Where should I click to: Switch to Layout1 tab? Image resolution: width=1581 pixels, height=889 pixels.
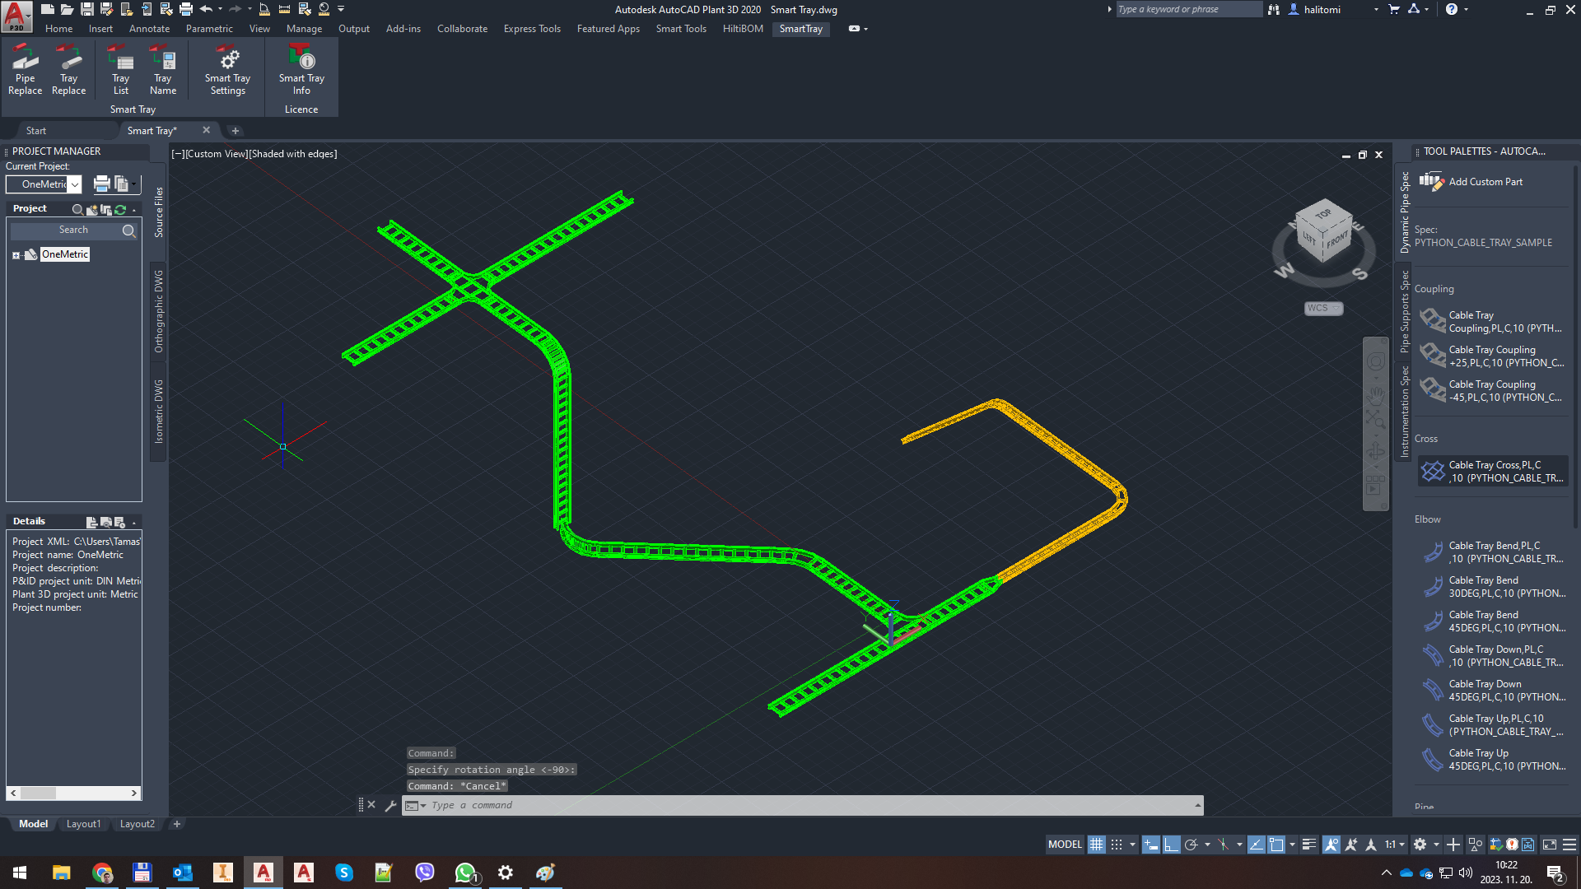pyautogui.click(x=83, y=824)
